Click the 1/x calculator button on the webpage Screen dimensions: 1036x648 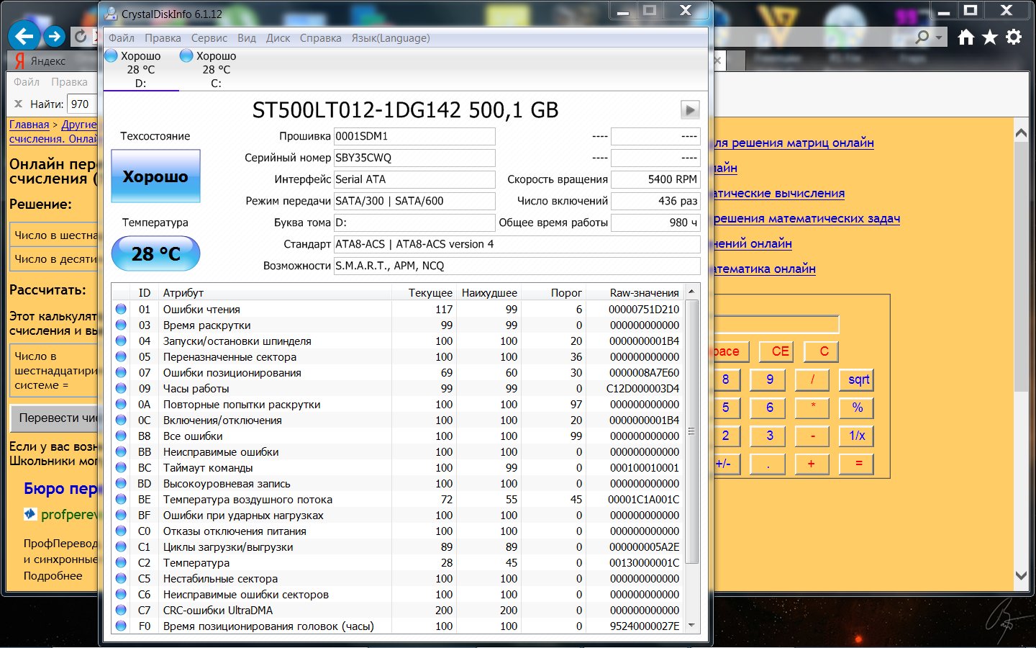(857, 436)
